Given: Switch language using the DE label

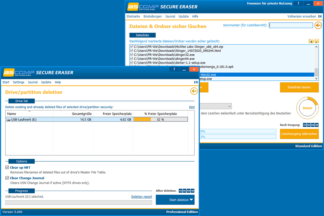Looking at the screenshot, I should click(x=320, y=16).
